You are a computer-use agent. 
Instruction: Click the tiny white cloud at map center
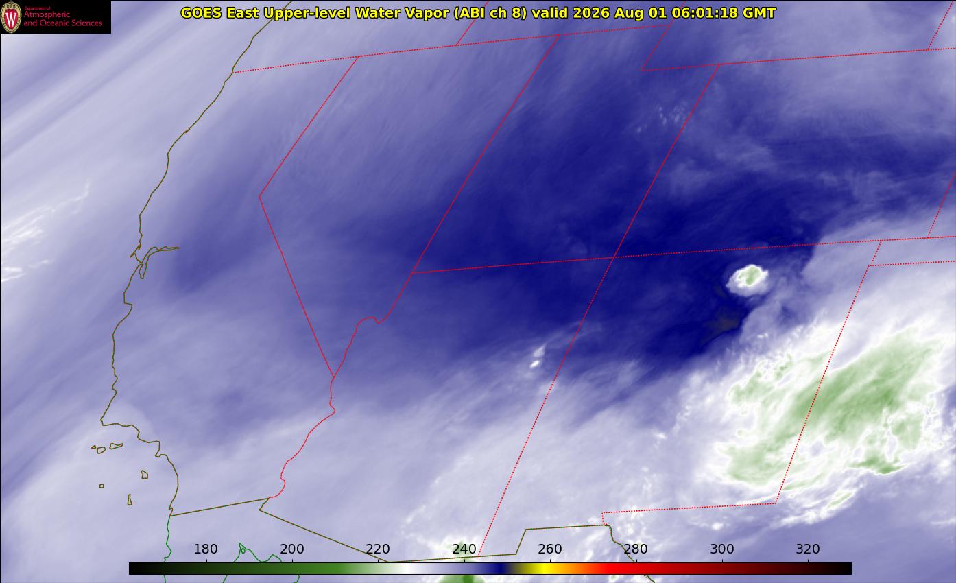pos(536,357)
